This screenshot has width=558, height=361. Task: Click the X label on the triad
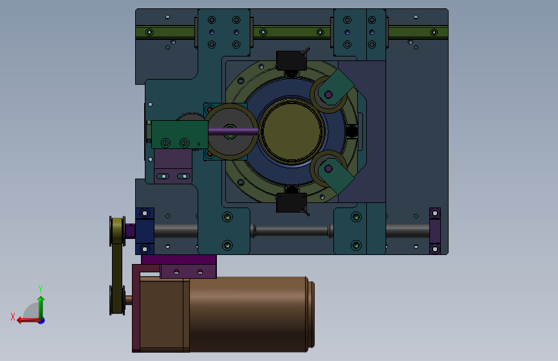(13, 317)
